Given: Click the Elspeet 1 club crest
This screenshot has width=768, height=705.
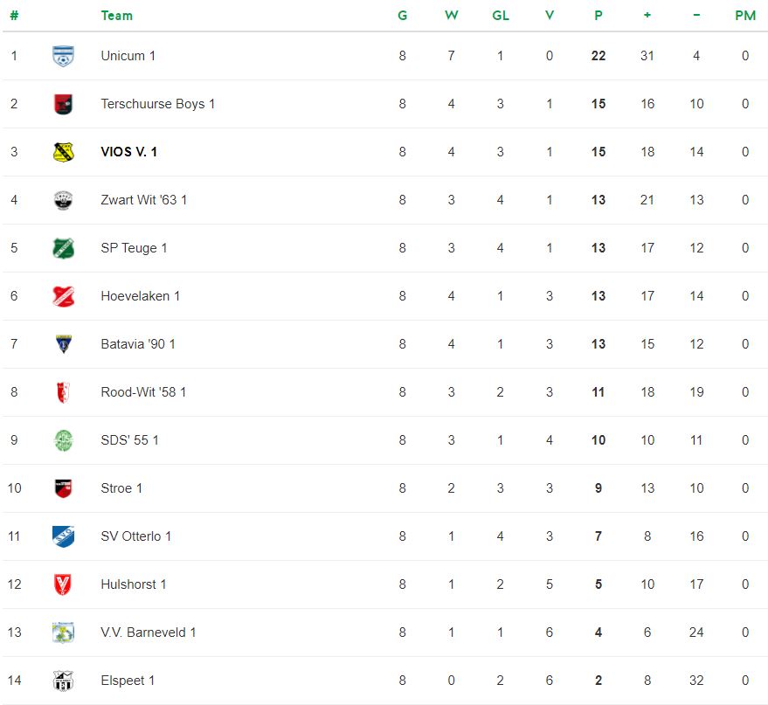Looking at the screenshot, I should [63, 681].
